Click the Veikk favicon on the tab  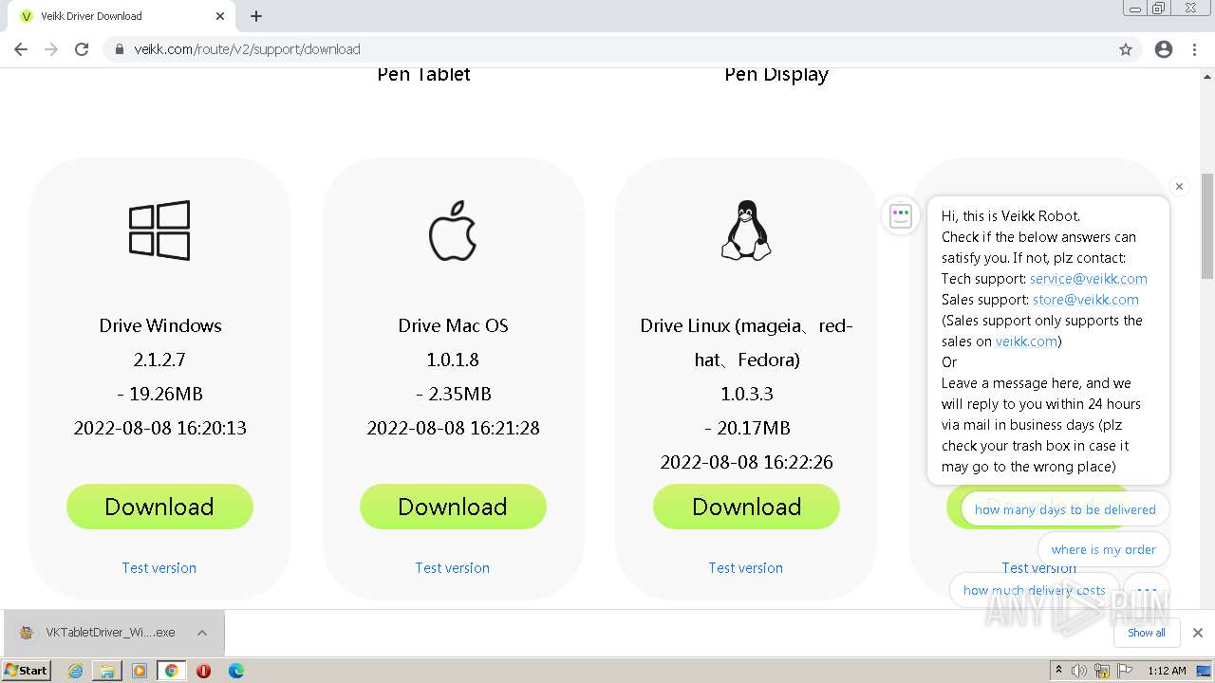[27, 16]
